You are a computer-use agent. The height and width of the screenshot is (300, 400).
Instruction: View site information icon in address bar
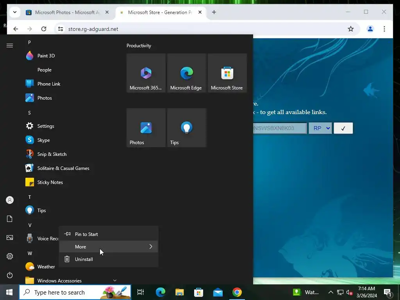(61, 29)
